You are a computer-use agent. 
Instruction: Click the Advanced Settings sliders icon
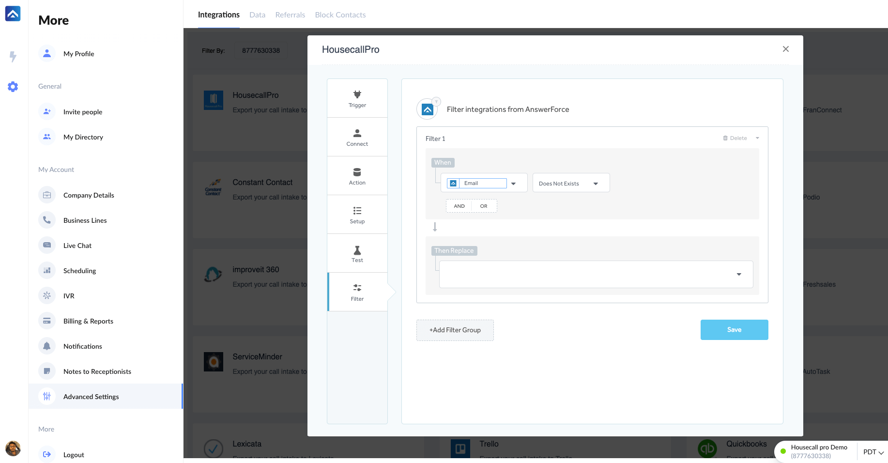[47, 397]
